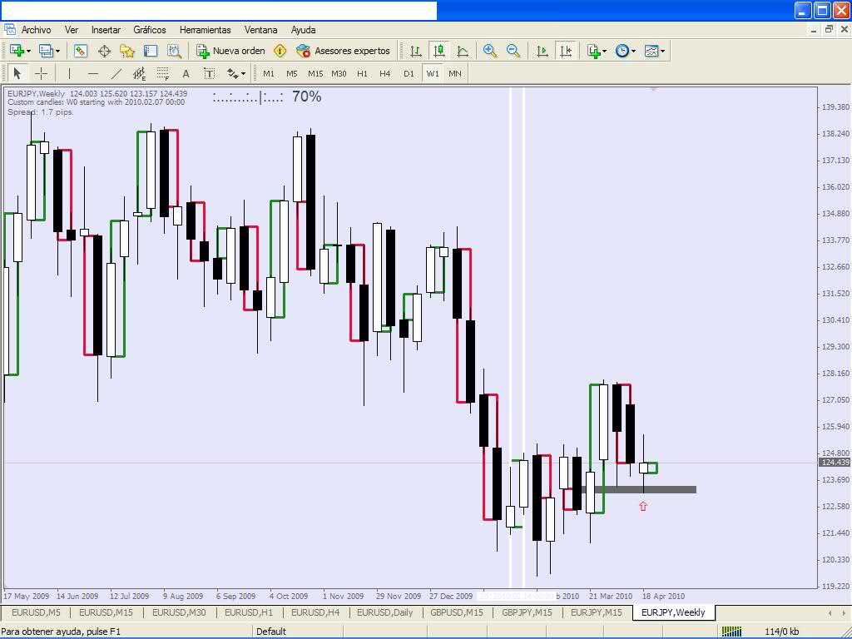852x639 pixels.
Task: Select the standard Cursor pointer mode
Action: pyautogui.click(x=17, y=73)
